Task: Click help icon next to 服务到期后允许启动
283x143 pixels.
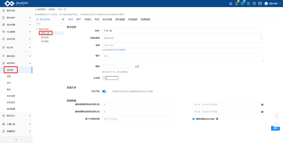Action: (217, 119)
